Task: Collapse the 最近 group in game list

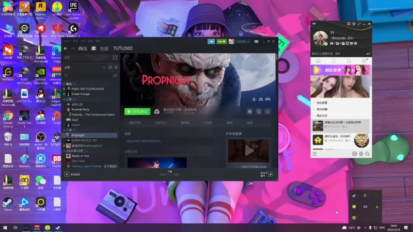Action: 64,84
